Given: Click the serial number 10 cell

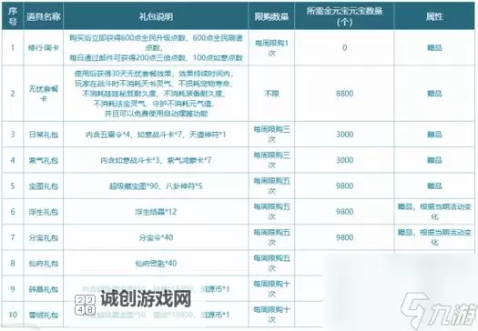Looking at the screenshot, I should (13, 315).
